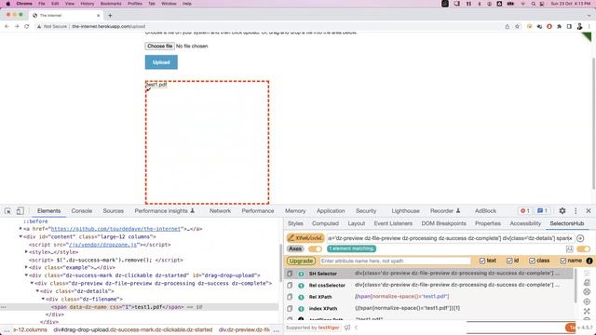Open the Lighthouse tab
Image resolution: width=596 pixels, height=335 pixels.
[406, 211]
